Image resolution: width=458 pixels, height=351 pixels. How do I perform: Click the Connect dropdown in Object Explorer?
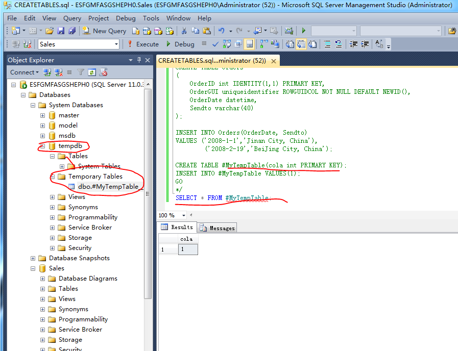(x=24, y=72)
